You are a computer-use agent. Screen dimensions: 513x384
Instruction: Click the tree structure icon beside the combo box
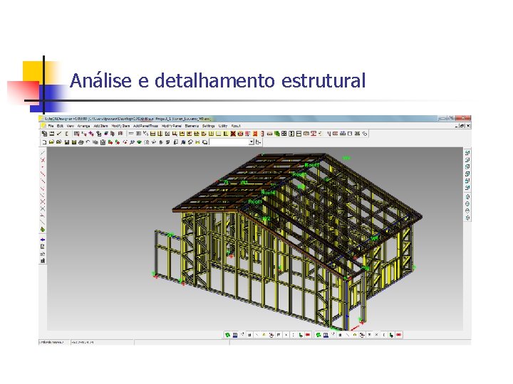[x=258, y=142]
